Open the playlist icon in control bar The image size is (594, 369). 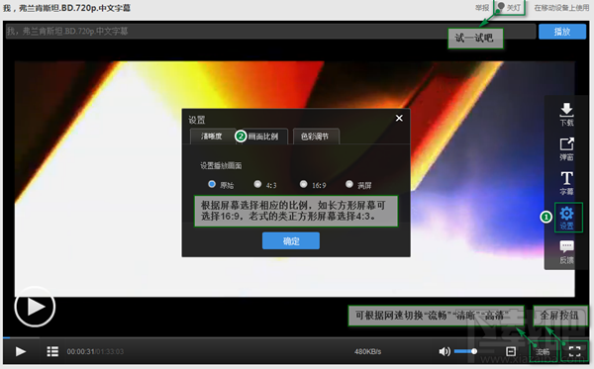point(52,351)
